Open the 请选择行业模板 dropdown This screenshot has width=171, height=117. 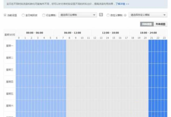[x=77, y=15]
